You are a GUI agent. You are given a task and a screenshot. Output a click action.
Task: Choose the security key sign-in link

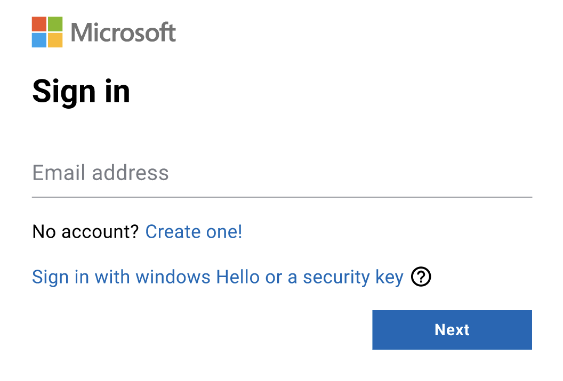tap(218, 277)
